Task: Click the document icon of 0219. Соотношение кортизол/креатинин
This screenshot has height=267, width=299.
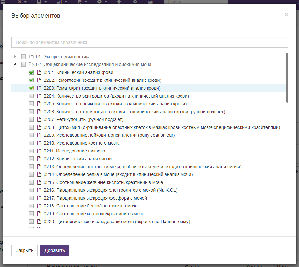Action: [39, 213]
